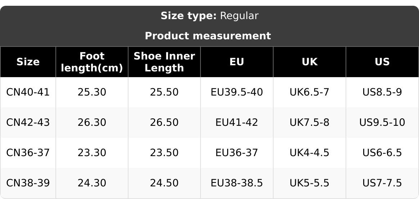Select the CN36-37 size cell
Screen dimensions: 419x199
coord(28,153)
